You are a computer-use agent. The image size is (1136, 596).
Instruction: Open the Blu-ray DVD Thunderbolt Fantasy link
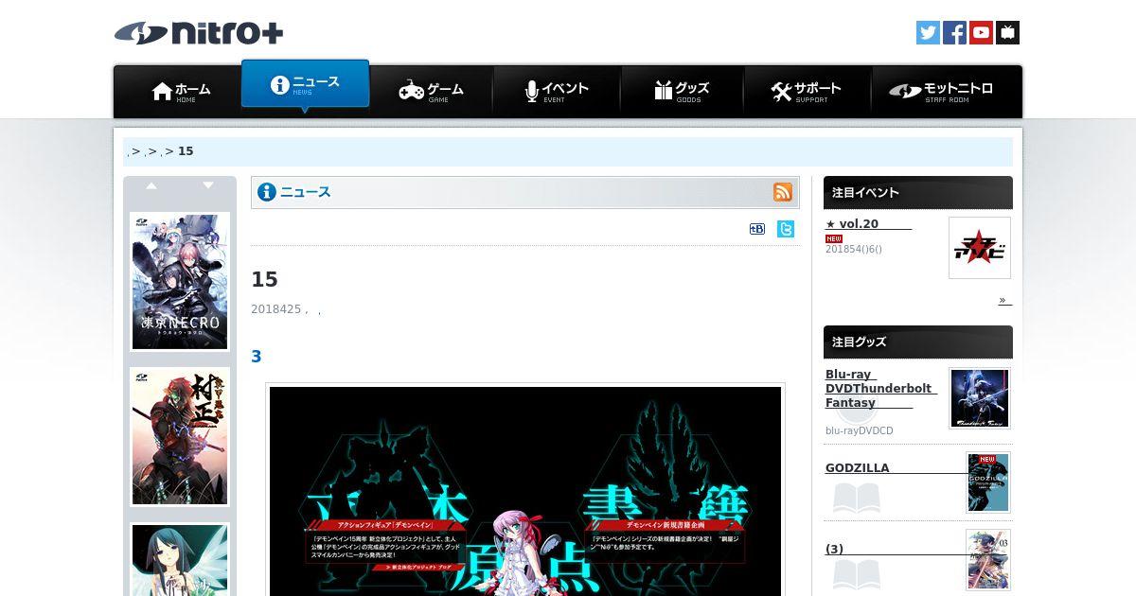[880, 388]
